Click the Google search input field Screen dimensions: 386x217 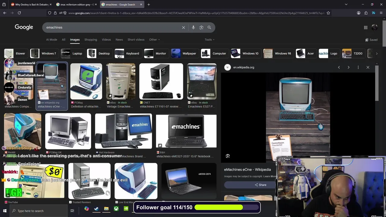click(x=112, y=27)
